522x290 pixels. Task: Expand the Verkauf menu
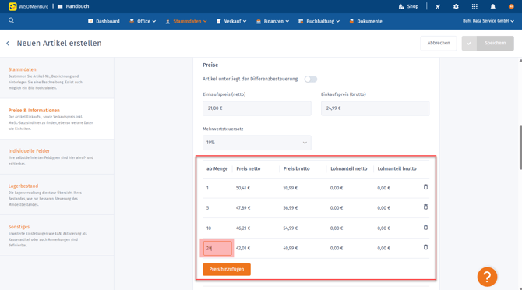231,21
